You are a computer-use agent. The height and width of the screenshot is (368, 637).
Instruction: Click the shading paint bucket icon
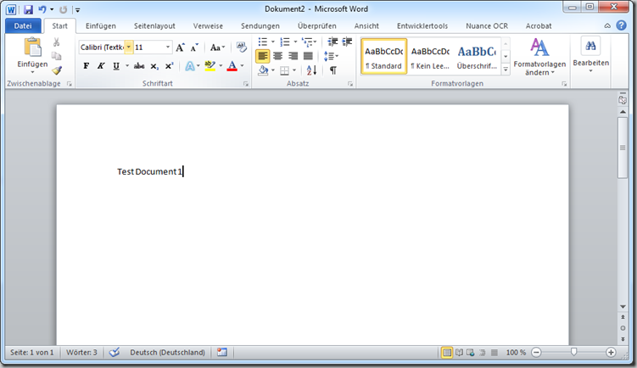[263, 70]
